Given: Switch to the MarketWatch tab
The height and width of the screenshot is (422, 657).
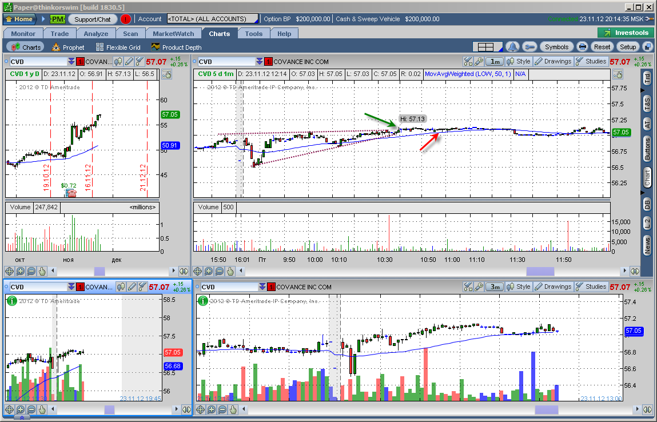Looking at the screenshot, I should tap(173, 34).
